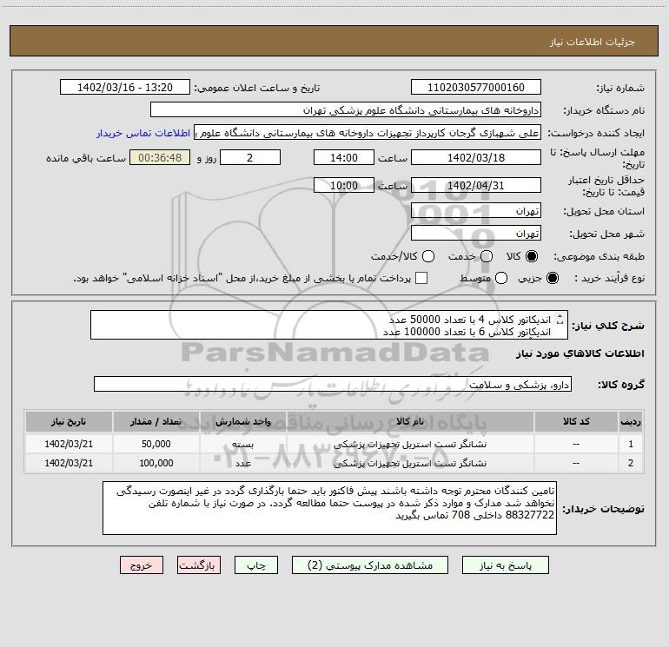Click the need date cell in row 2
This screenshot has height=647, width=669.
coord(69,463)
